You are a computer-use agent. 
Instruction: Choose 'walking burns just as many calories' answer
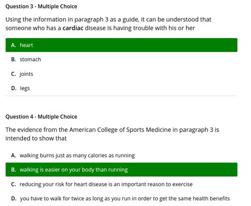point(121,156)
